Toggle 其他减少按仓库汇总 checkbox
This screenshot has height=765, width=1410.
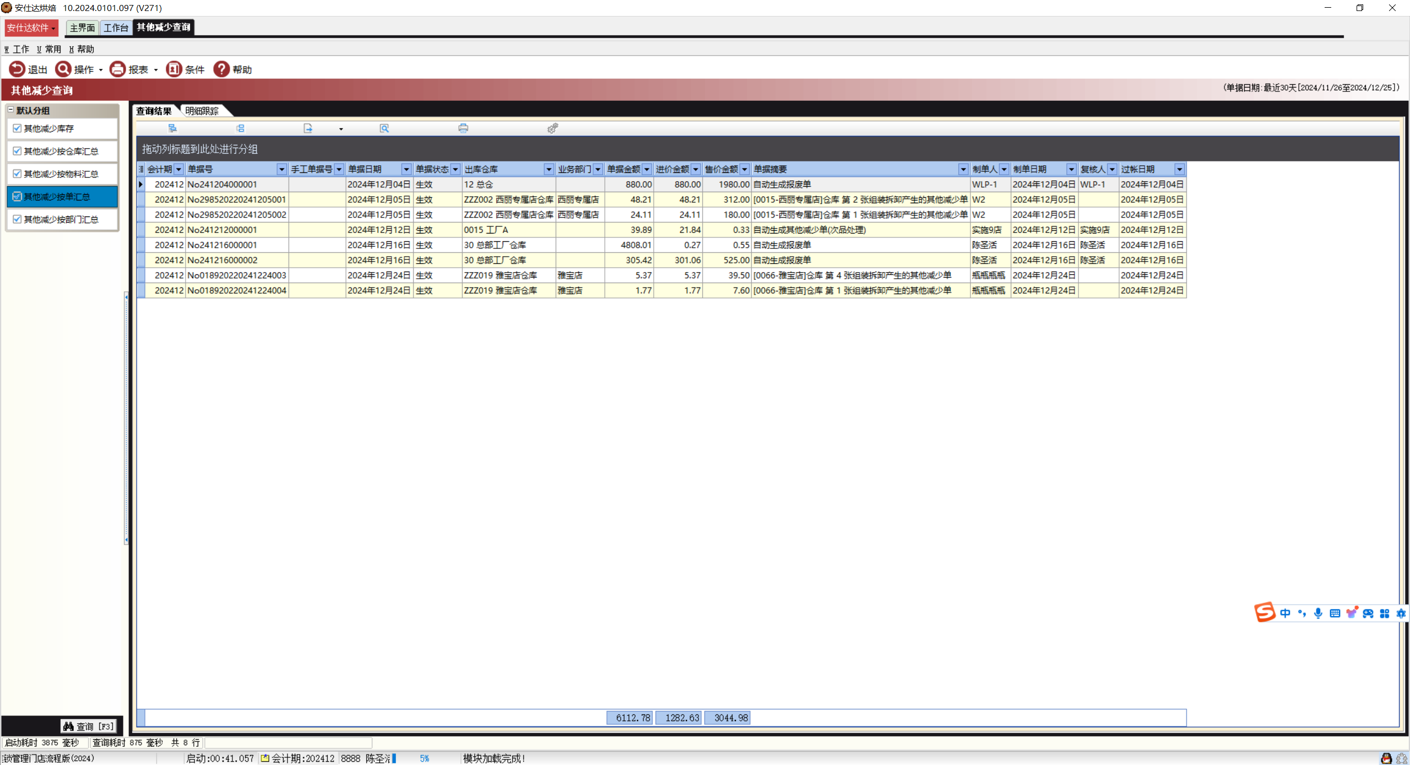coord(17,151)
